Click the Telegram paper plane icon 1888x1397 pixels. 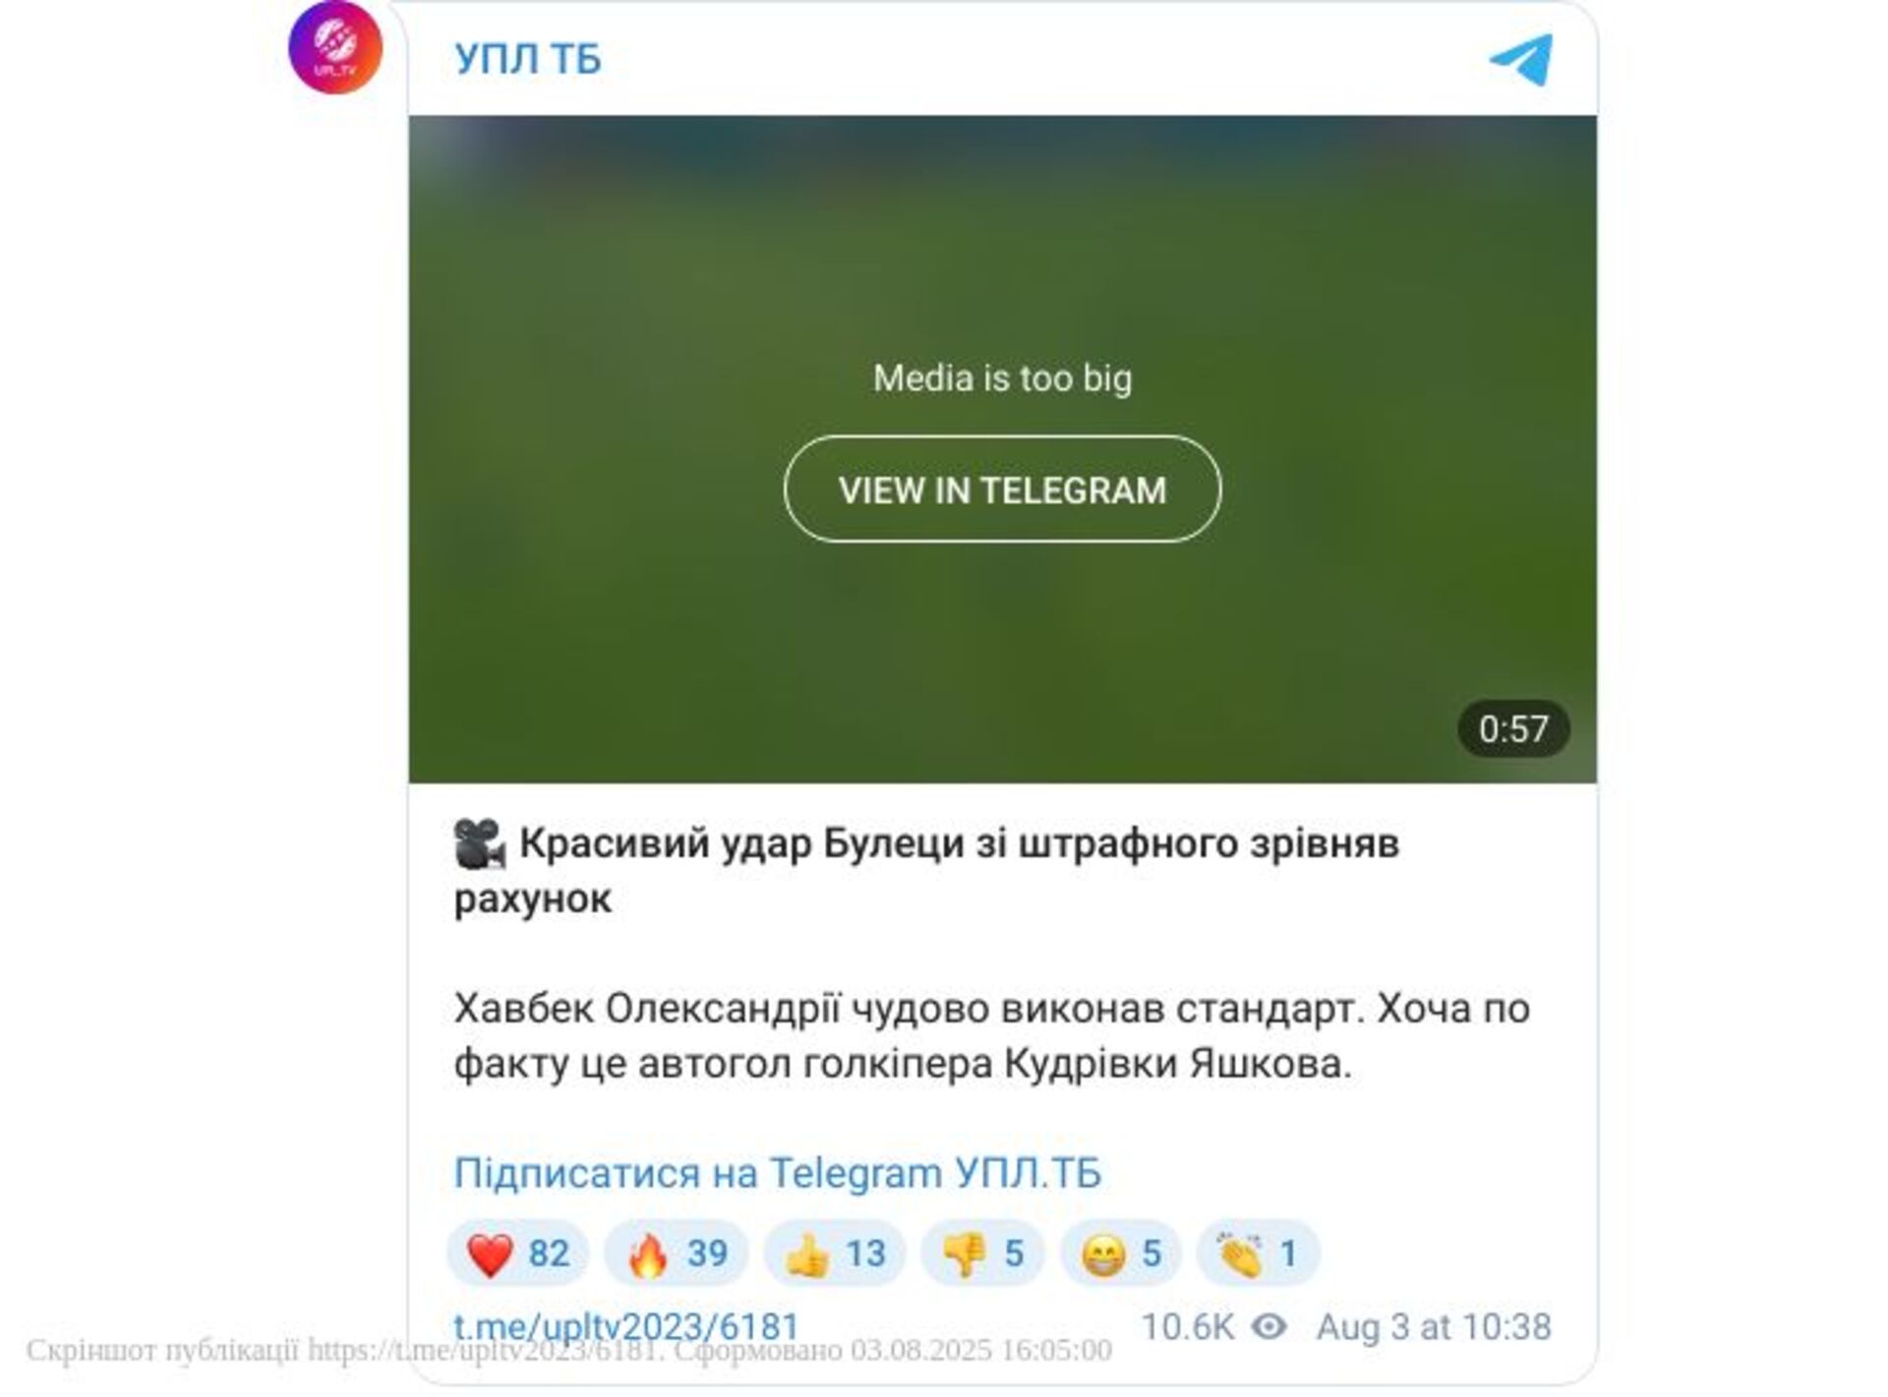[x=1521, y=59]
